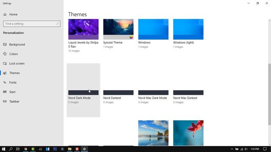Open File Explorer from taskbar
Image resolution: width=271 pixels, height=152 pixels.
click(x=69, y=149)
